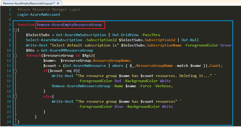Click Write-Host on line 20
The image size is (241, 127).
(x=63, y=102)
